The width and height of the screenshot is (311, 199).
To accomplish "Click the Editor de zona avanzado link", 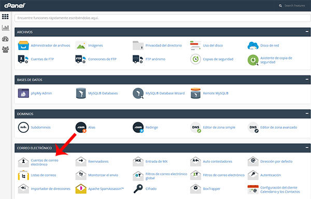I will [x=279, y=127].
